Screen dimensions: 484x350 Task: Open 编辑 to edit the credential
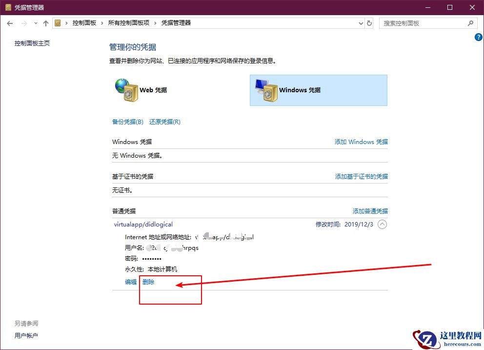click(130, 282)
